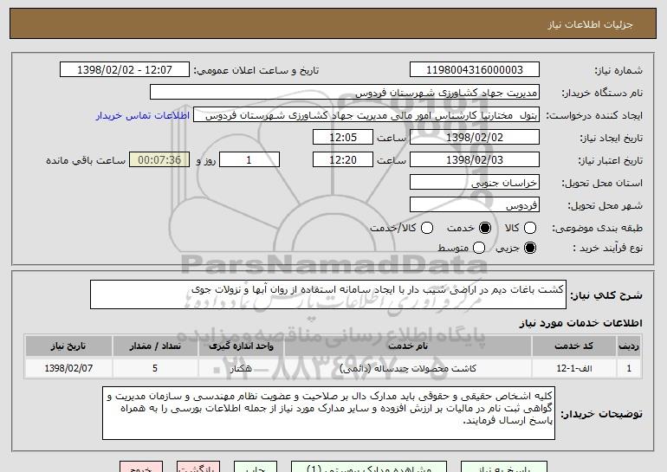This screenshot has width=667, height=472.
Task: Click the creation date field 1398/02/02
Action: (475, 138)
